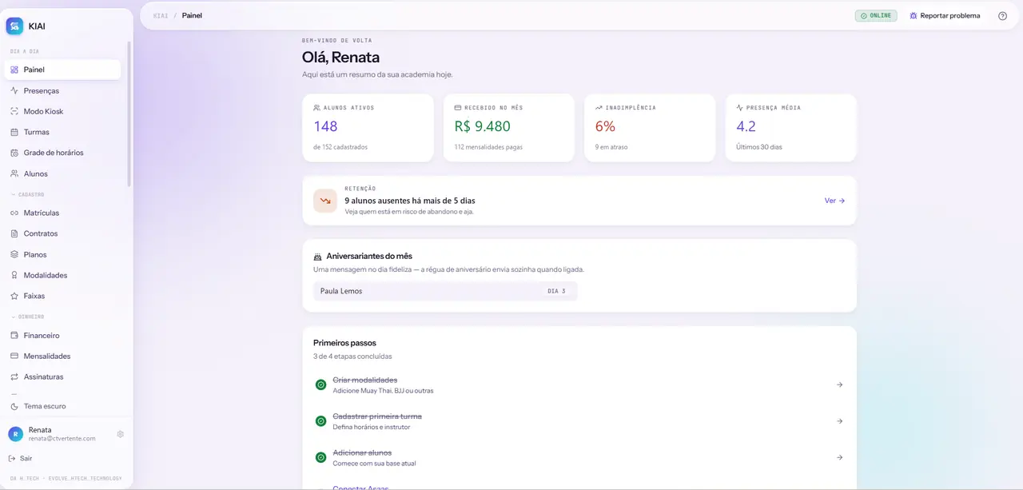Collapse the Dinheiro sidebar section
This screenshot has width=1023, height=490.
pos(27,317)
